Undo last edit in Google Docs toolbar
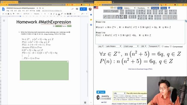The image size is (187, 105). 3,14
